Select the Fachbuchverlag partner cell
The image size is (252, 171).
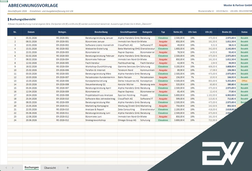pos(129,63)
